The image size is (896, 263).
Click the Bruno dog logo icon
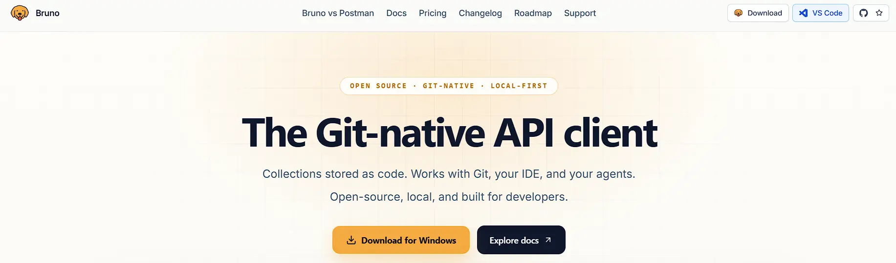point(20,13)
